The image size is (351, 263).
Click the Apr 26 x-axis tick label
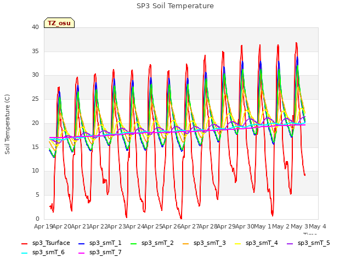click(172, 226)
